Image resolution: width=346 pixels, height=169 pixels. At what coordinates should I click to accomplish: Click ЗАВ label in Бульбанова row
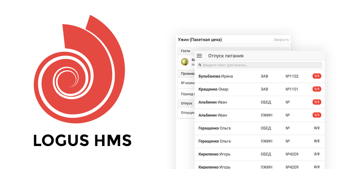264,76
